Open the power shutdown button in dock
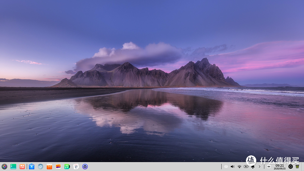304x171 pixels. click(291, 167)
